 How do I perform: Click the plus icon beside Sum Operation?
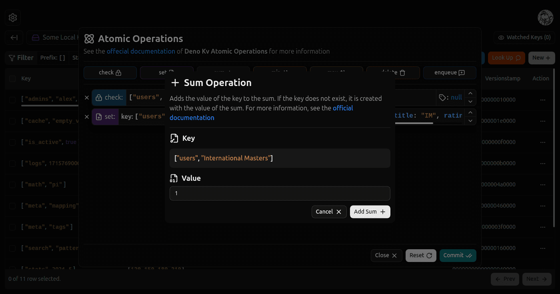coord(175,83)
